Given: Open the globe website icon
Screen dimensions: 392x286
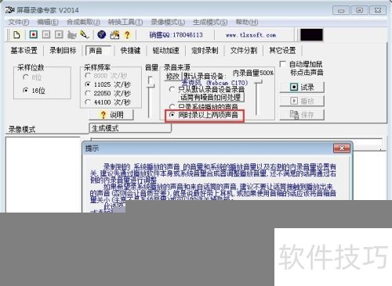Looking at the screenshot, I should pos(101,34).
